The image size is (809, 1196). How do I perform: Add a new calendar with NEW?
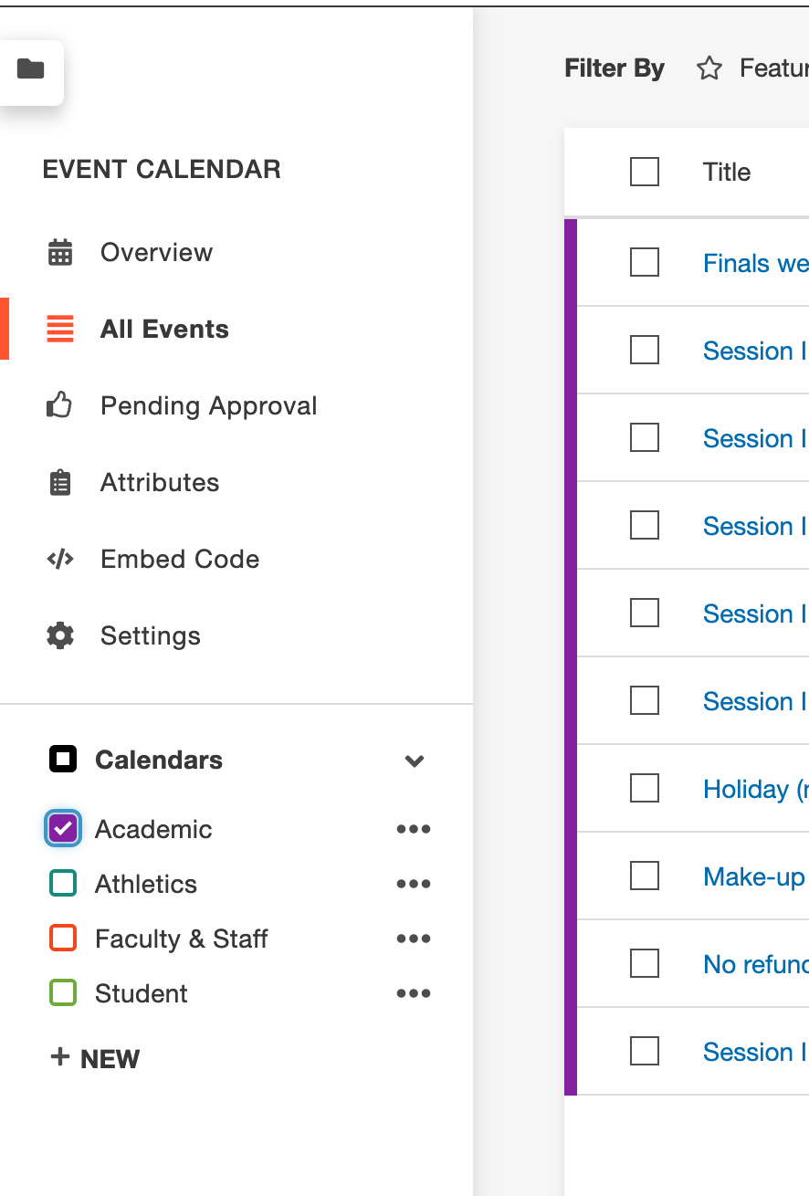tap(95, 1058)
